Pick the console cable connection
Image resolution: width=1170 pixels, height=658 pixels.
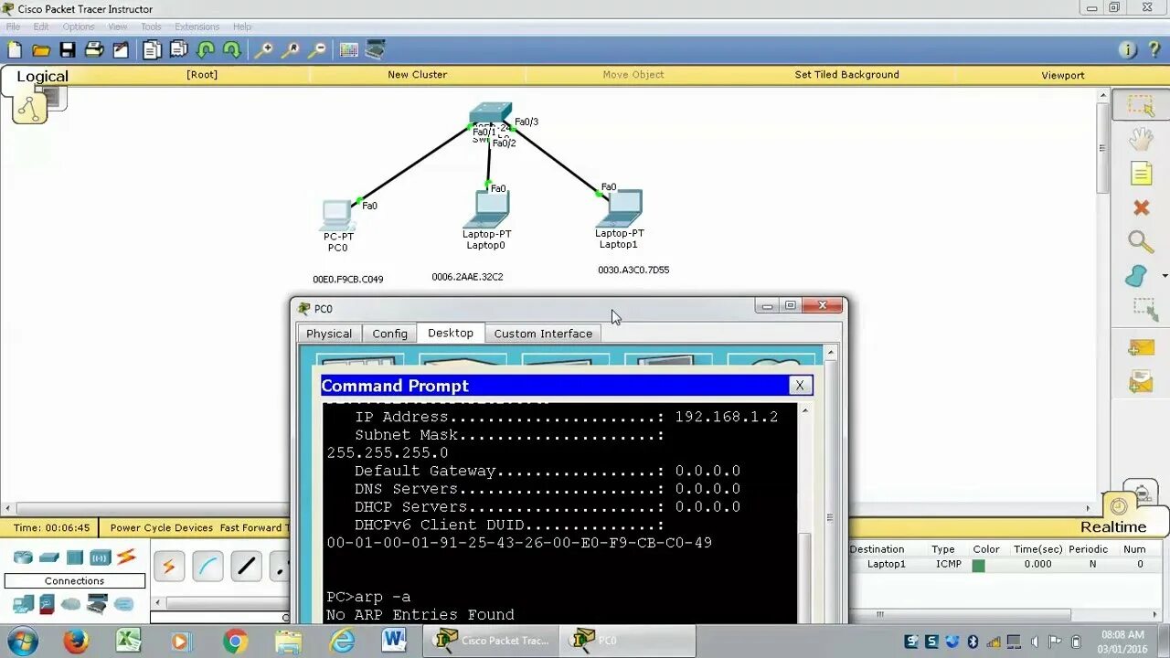pos(207,567)
